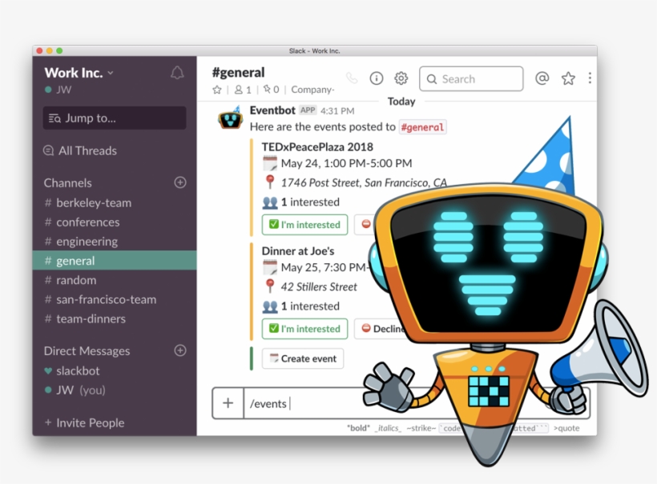657x484 pixels.
Task: Show channel details info icon
Action: [x=377, y=78]
